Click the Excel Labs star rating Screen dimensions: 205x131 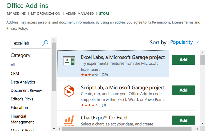tap(90, 75)
